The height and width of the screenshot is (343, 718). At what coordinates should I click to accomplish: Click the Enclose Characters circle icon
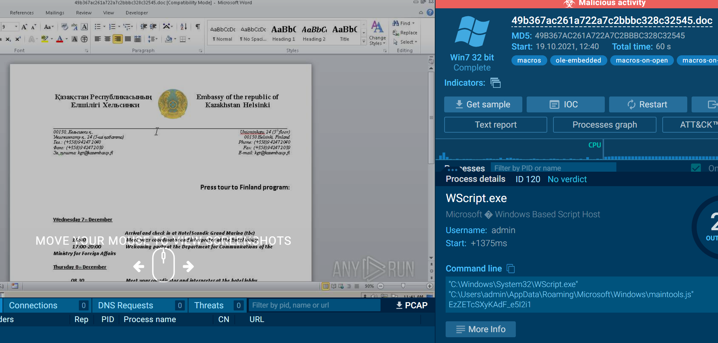pos(84,39)
